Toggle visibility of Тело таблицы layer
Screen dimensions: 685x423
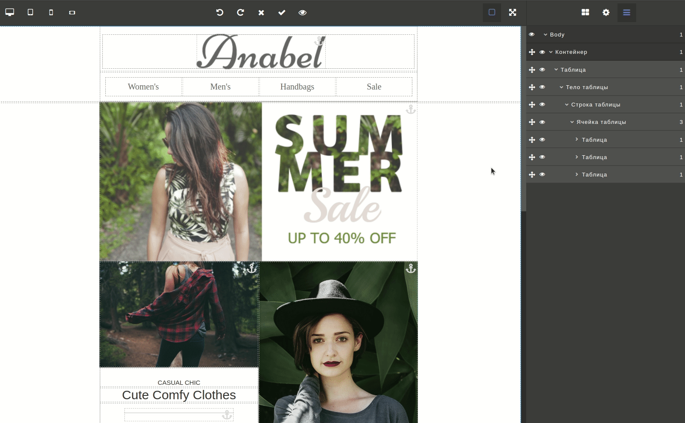pyautogui.click(x=542, y=87)
